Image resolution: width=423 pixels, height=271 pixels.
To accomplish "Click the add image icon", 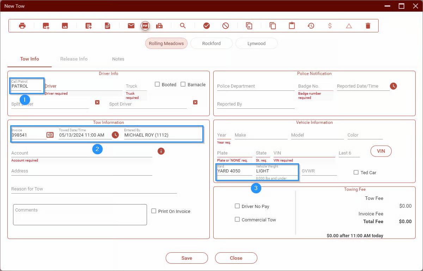I will tap(46, 26).
